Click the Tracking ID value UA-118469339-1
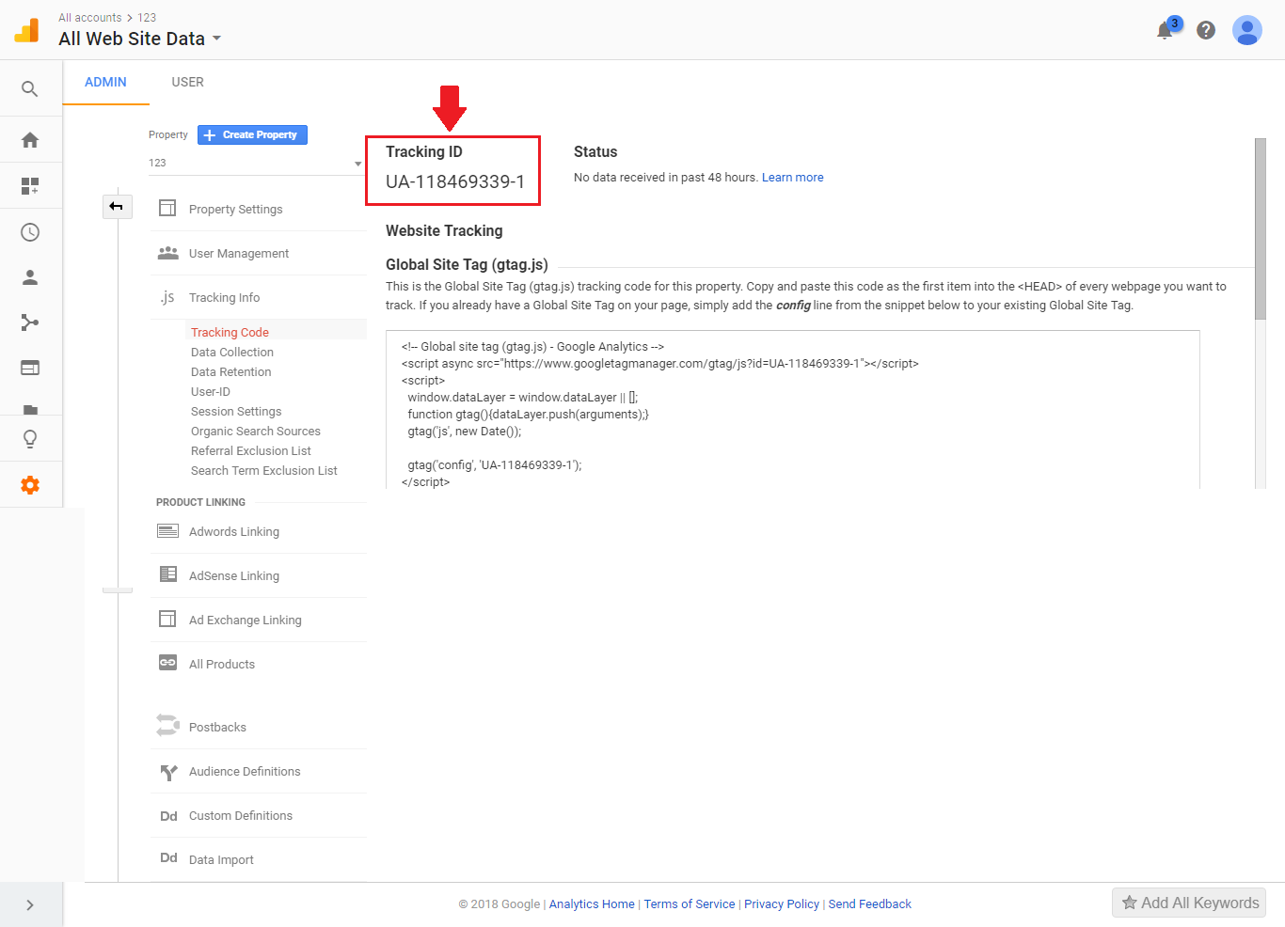Image resolution: width=1285 pixels, height=927 pixels. [455, 181]
